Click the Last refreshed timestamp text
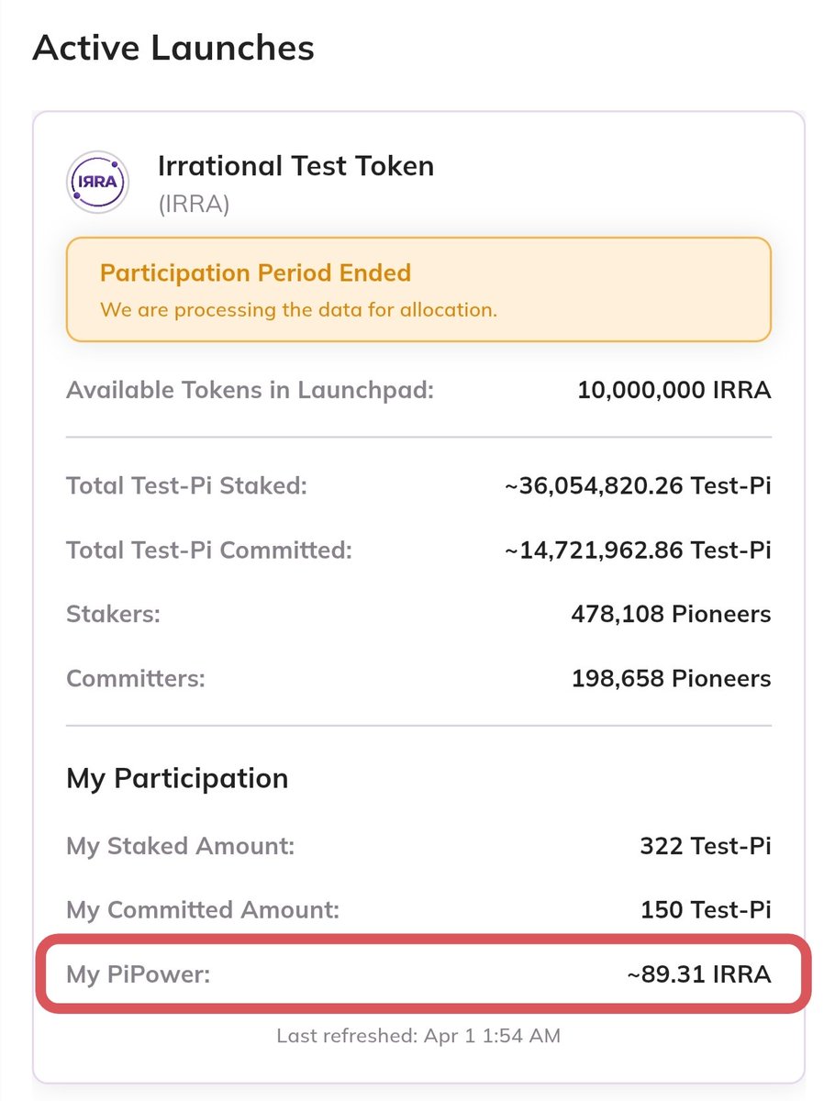 tap(418, 1036)
